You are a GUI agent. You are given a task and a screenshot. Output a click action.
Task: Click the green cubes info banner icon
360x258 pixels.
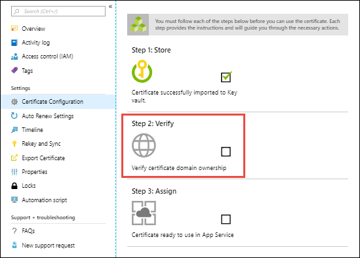(x=138, y=24)
